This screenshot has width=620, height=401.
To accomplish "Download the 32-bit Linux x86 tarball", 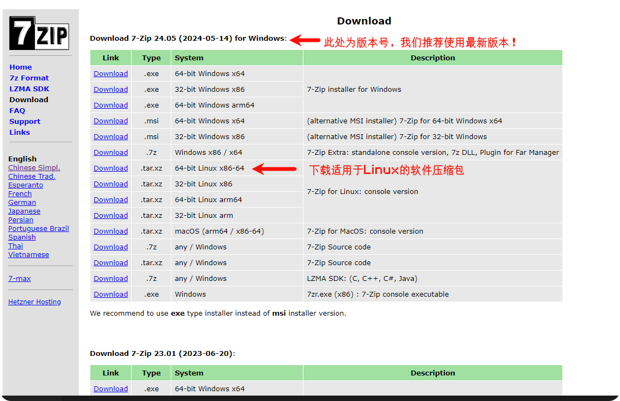I will (x=111, y=184).
